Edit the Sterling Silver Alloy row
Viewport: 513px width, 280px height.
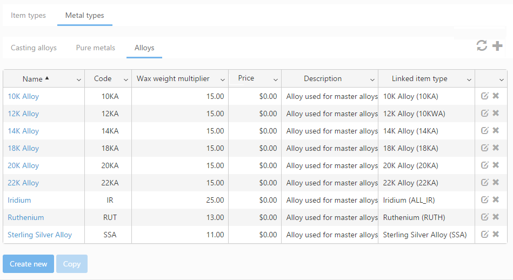click(x=485, y=235)
